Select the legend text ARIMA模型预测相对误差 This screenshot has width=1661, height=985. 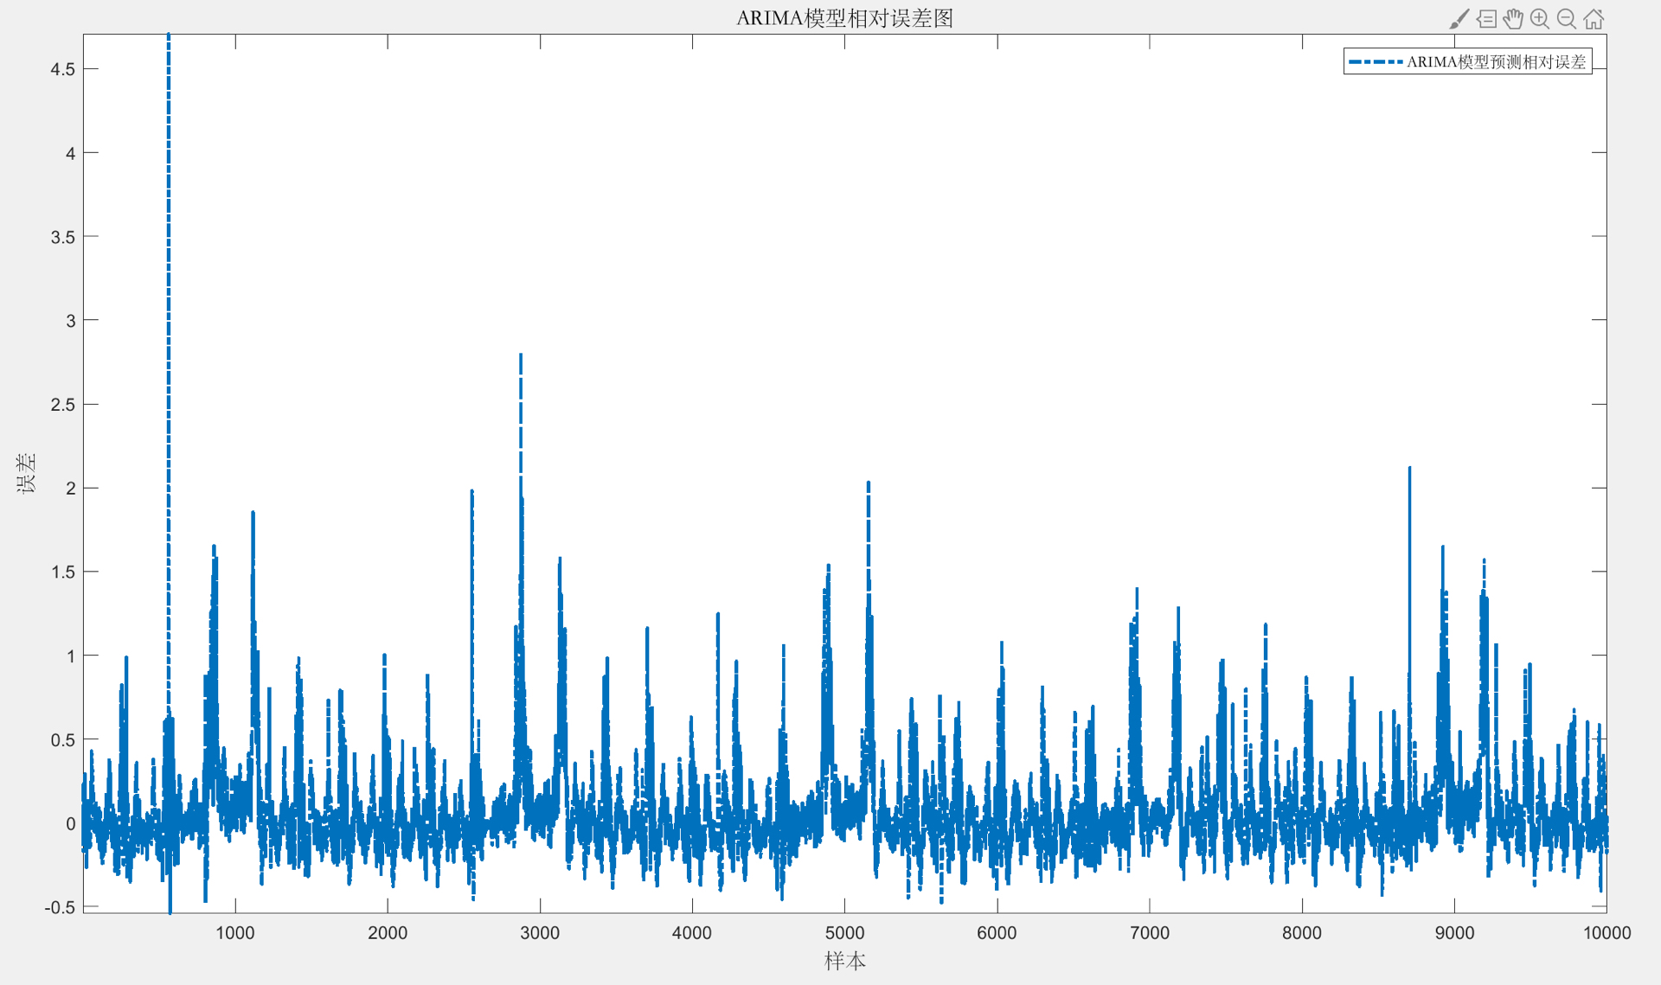click(1496, 61)
